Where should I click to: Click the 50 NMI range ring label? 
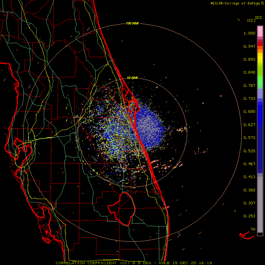coord(132,78)
